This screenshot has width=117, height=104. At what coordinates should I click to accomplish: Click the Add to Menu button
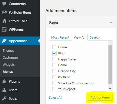click(100, 97)
